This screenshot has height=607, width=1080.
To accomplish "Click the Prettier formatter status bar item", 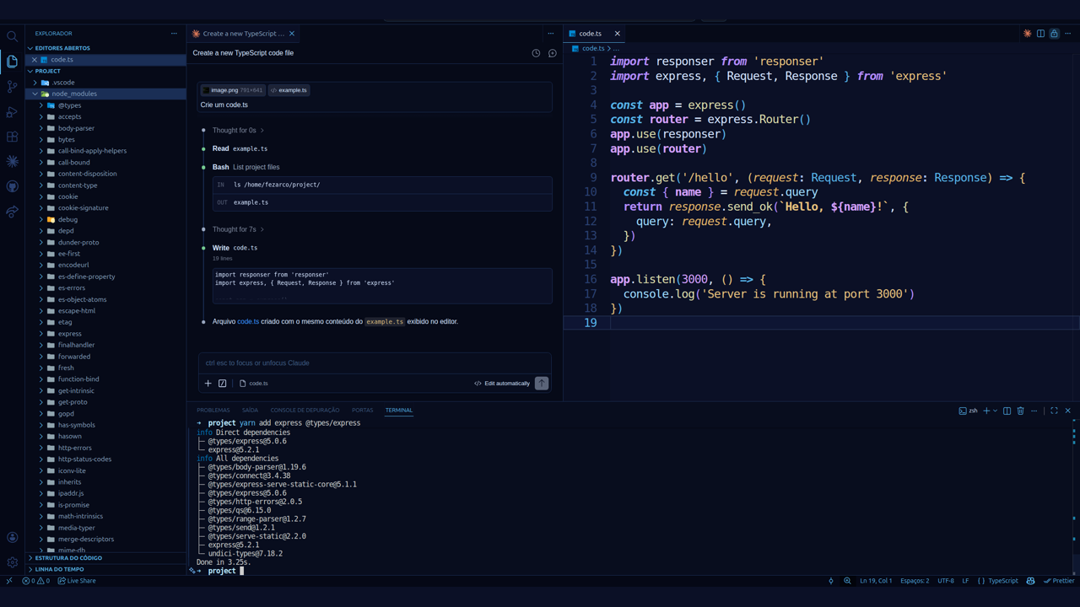I will point(1059,581).
